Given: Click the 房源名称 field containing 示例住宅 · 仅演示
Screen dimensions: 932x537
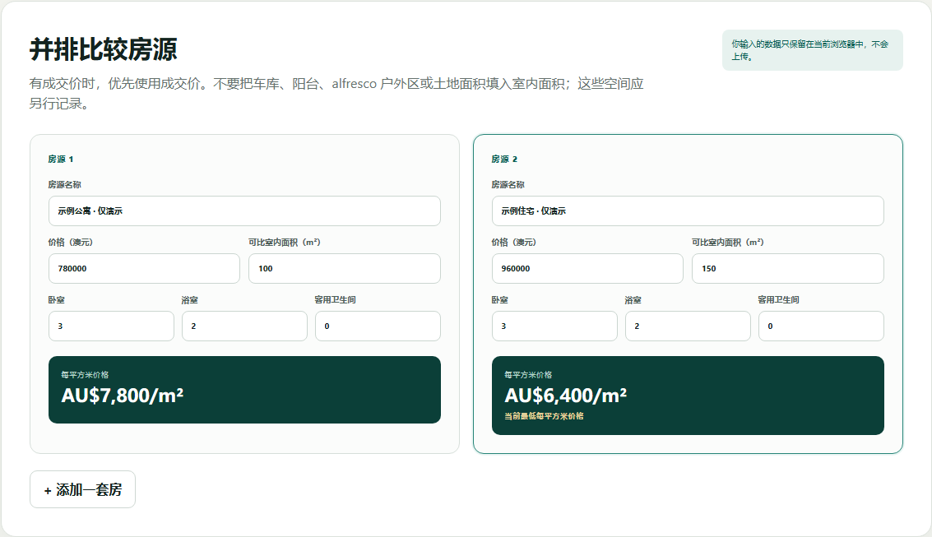Looking at the screenshot, I should point(688,211).
